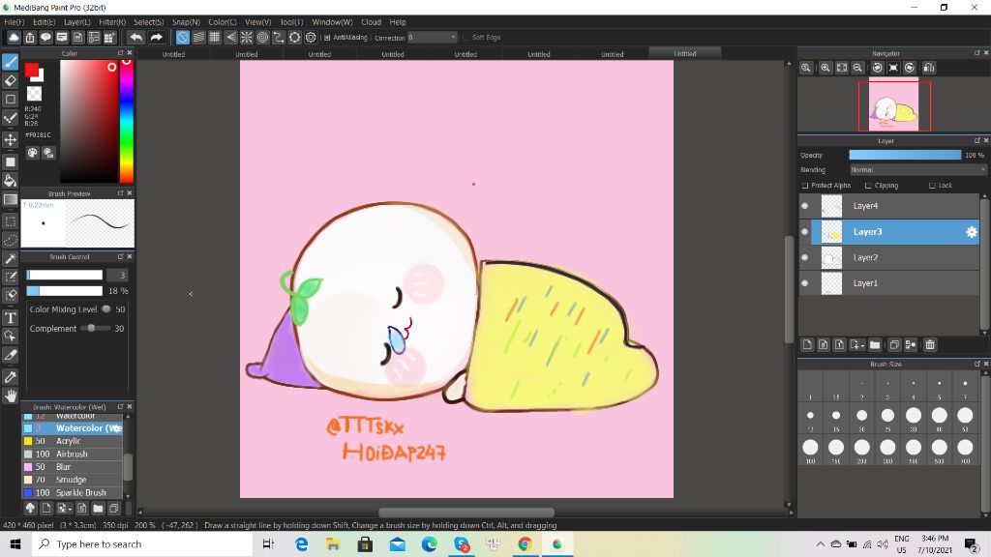
Task: Hide Layer1 visibility dot
Action: (804, 283)
